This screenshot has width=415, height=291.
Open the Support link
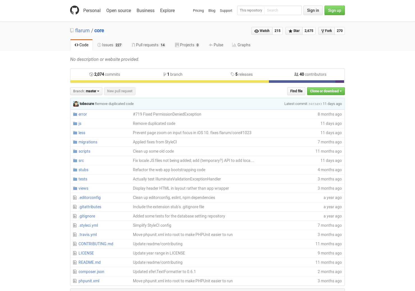(x=226, y=11)
